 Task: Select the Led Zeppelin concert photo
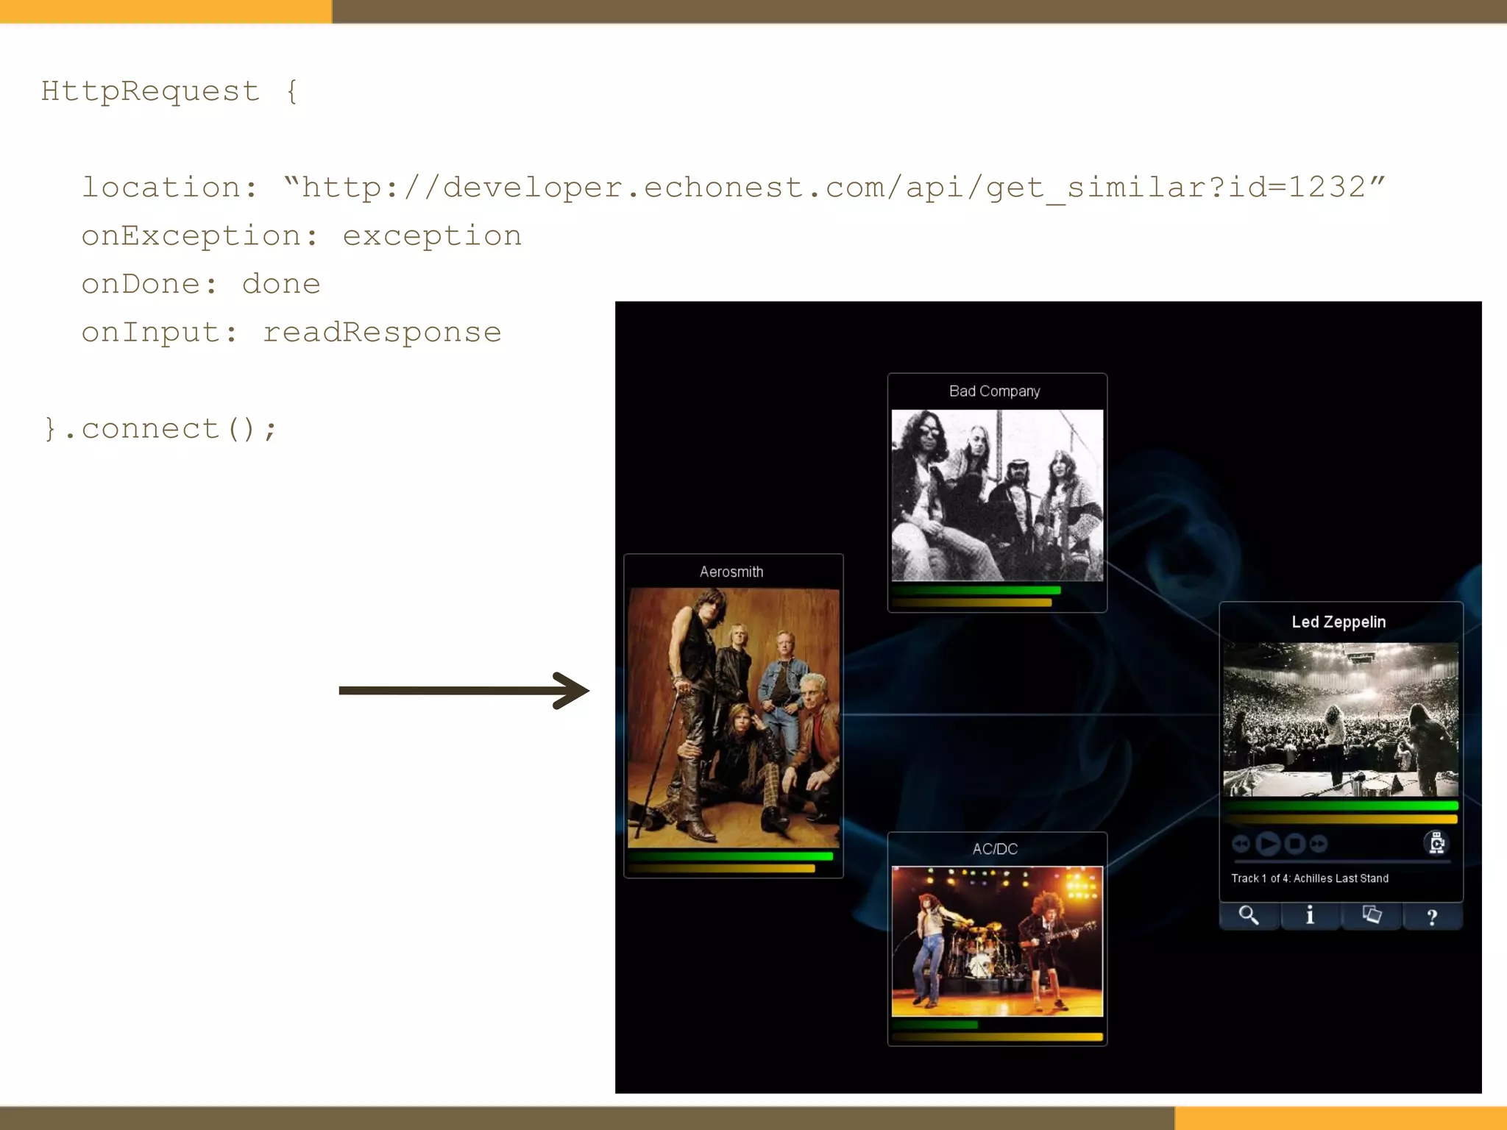1341,719
